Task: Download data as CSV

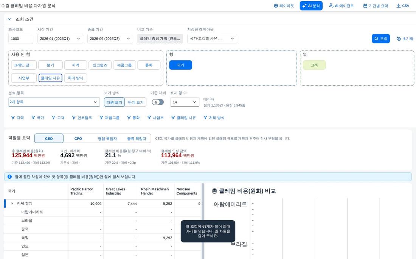Action: click(403, 6)
